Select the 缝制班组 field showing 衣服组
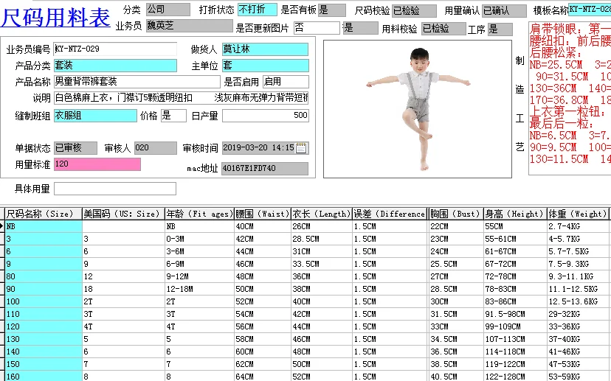Screen dimensions: 611x381 [x=95, y=116]
